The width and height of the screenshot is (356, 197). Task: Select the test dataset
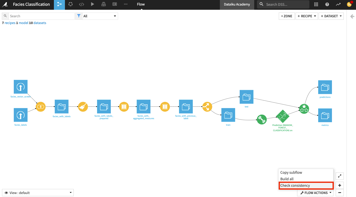(246, 97)
